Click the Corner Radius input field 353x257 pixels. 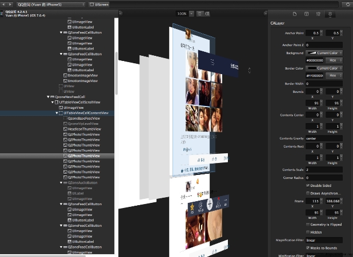point(324,178)
